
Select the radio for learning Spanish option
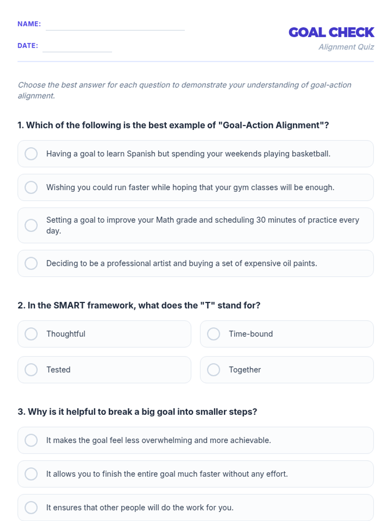click(x=31, y=154)
